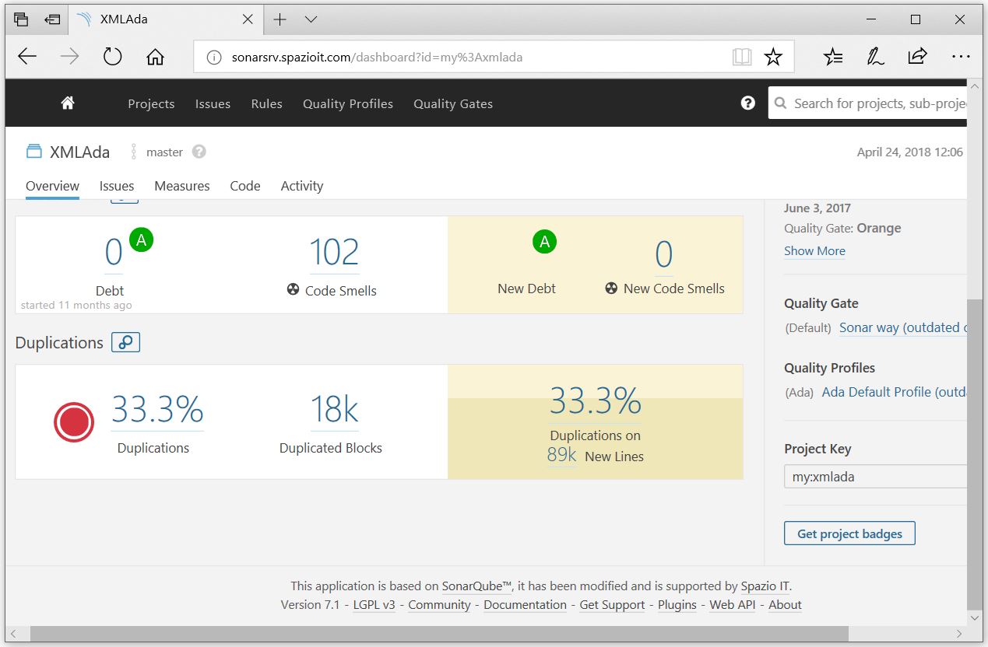Click the green A badge next to Debt
The image size is (988, 647).
(x=140, y=240)
